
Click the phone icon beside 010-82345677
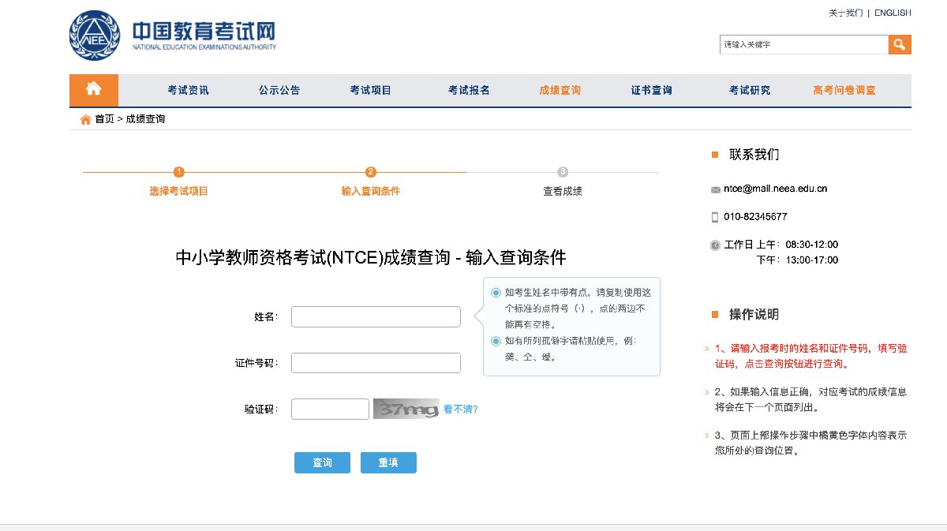[x=716, y=217]
